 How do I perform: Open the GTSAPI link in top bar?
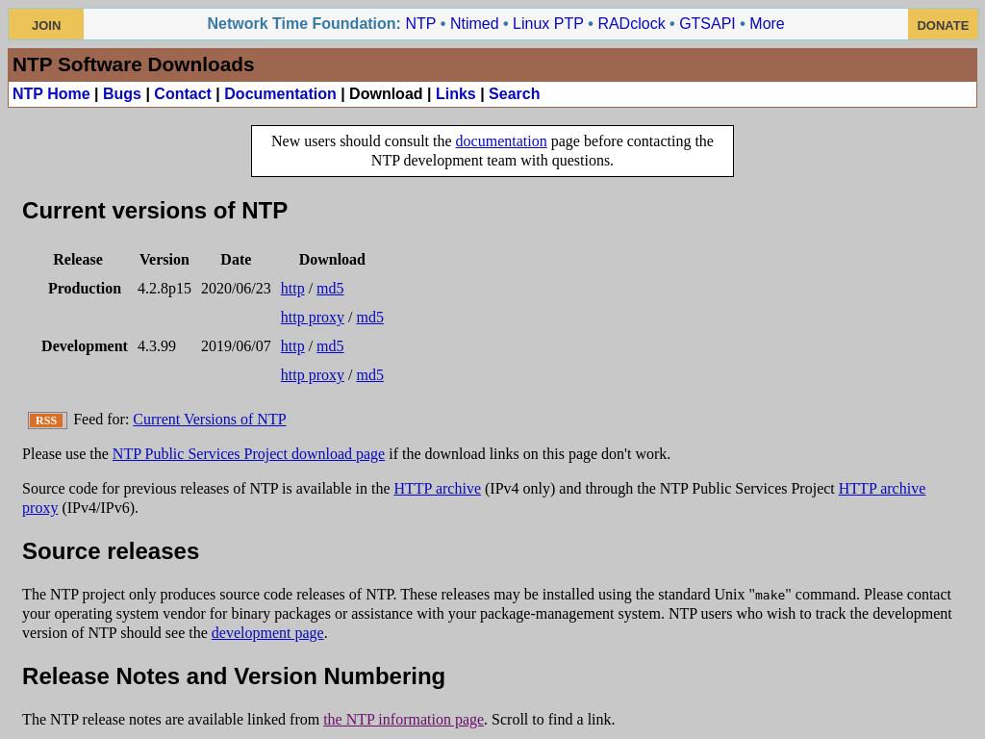(x=707, y=24)
